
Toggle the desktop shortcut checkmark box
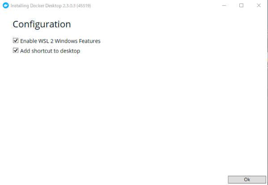pyautogui.click(x=16, y=50)
